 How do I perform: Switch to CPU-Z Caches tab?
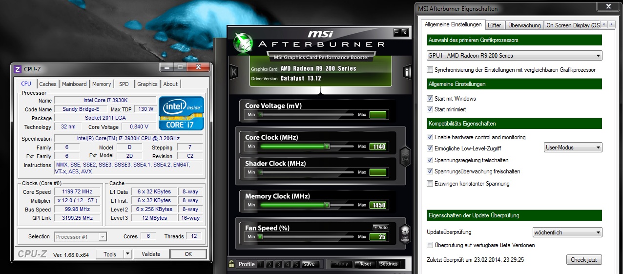pyautogui.click(x=48, y=84)
